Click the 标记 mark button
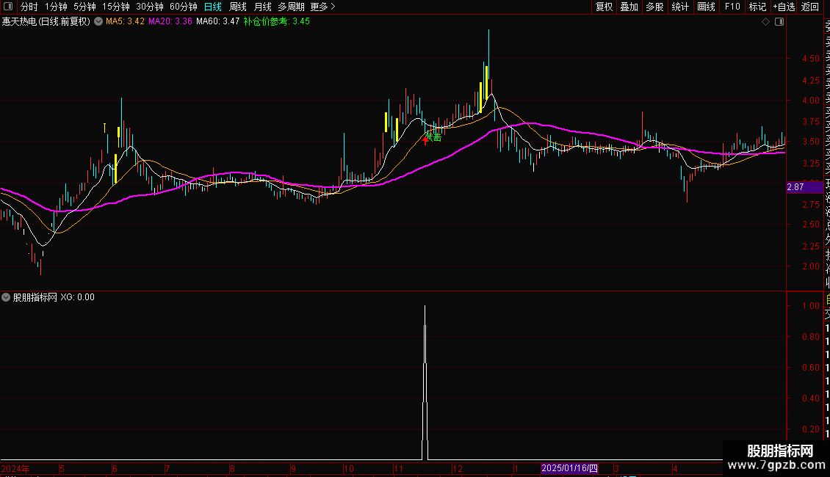 pyautogui.click(x=757, y=7)
